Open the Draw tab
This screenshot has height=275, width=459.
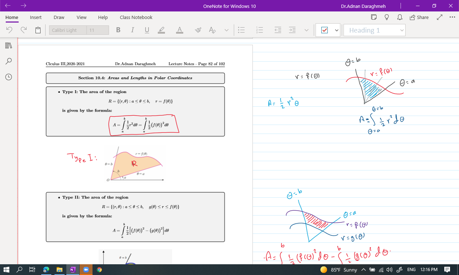(x=59, y=17)
